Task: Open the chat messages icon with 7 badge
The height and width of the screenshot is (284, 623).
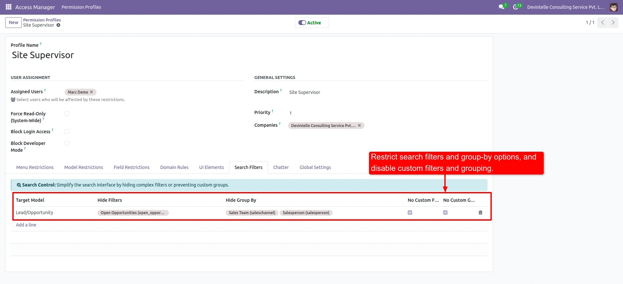Action: coord(502,7)
